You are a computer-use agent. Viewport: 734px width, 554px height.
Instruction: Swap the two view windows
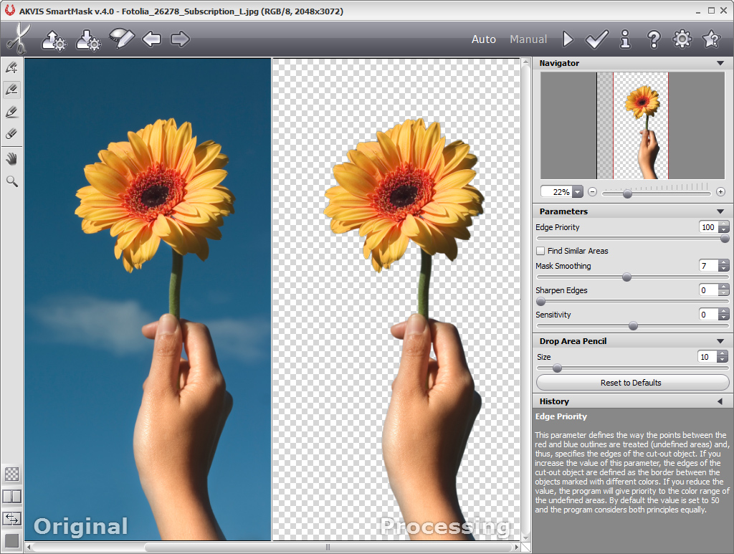tap(12, 518)
